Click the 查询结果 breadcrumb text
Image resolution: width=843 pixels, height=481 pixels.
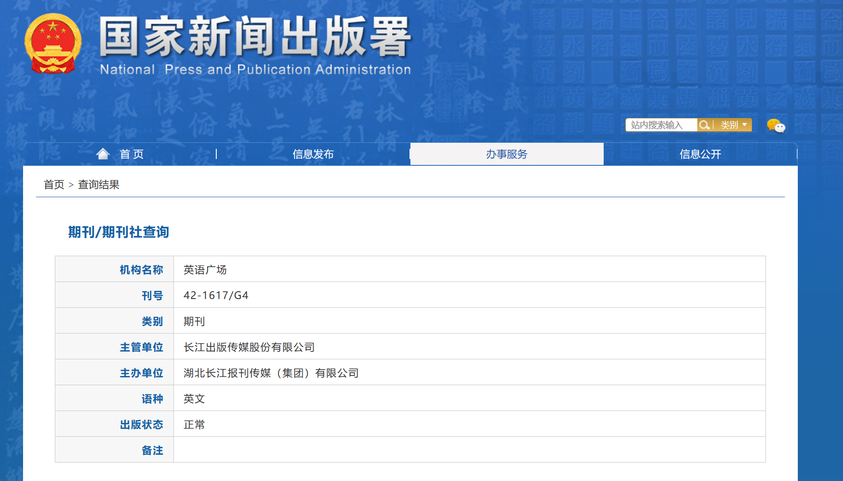[x=99, y=185]
